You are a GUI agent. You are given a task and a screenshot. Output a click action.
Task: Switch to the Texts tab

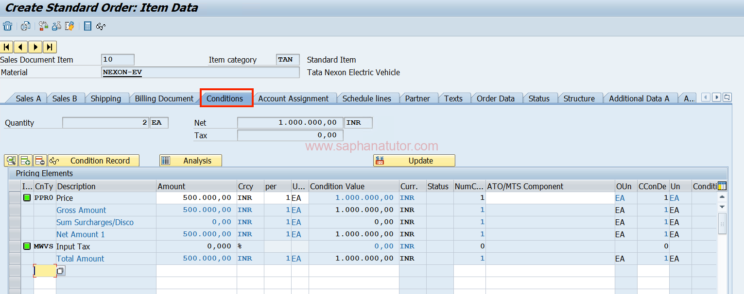click(x=453, y=98)
